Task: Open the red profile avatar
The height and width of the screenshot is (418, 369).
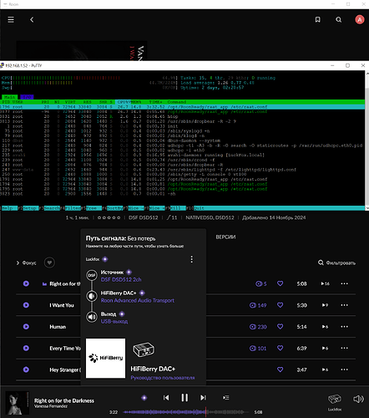Action: click(360, 19)
